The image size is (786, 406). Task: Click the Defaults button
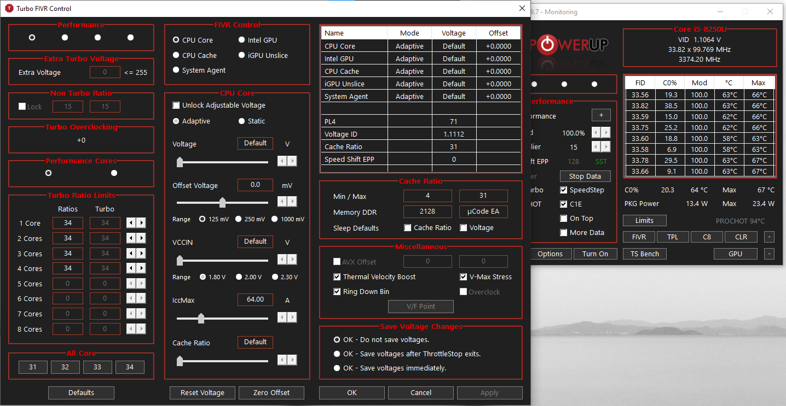pyautogui.click(x=81, y=393)
